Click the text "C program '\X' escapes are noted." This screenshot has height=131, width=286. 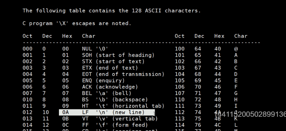pyautogui.click(x=77, y=23)
